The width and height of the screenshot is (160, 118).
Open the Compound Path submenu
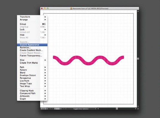pos(32,93)
